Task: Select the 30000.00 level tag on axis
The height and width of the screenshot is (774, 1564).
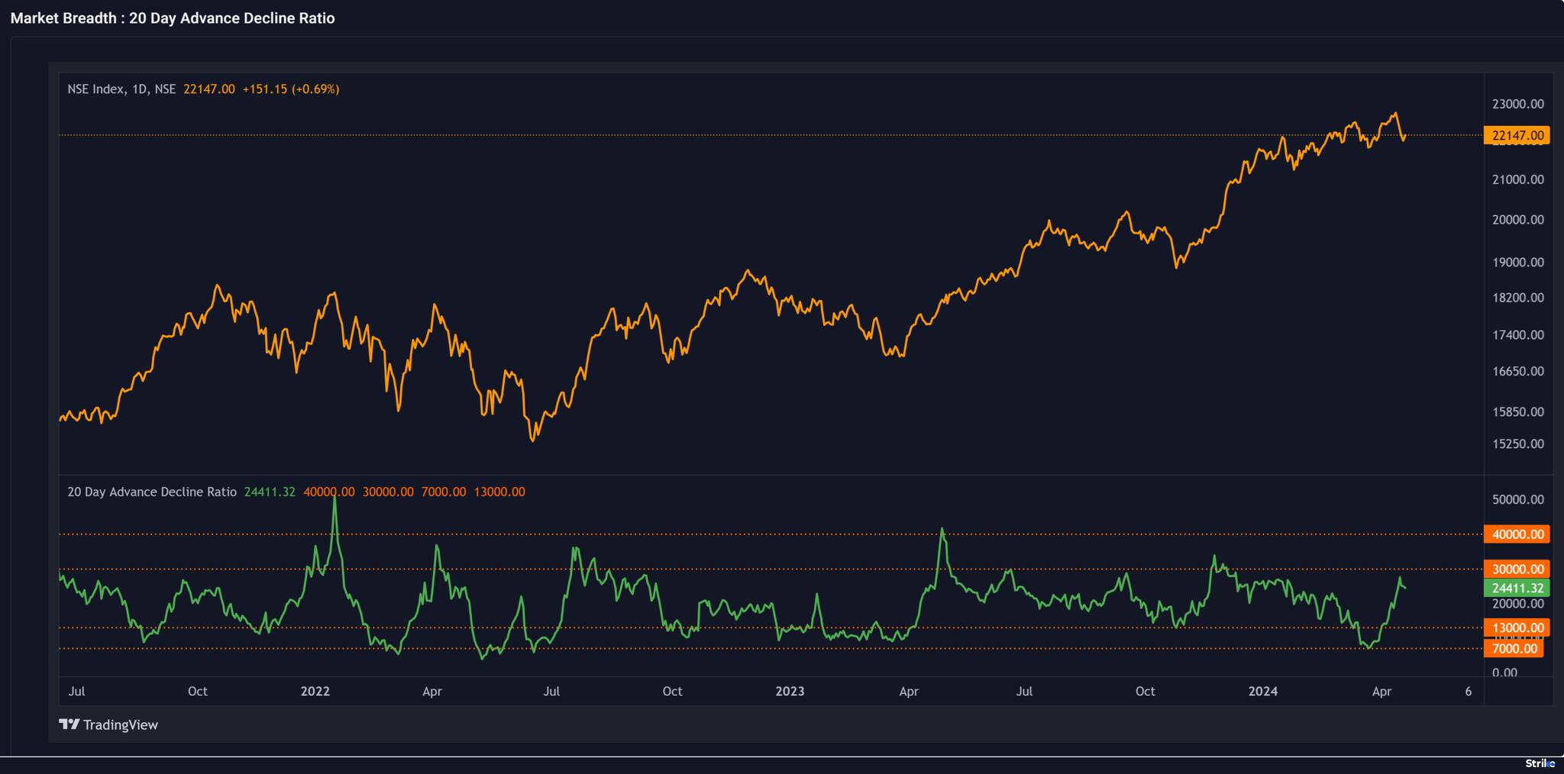Action: point(1516,569)
